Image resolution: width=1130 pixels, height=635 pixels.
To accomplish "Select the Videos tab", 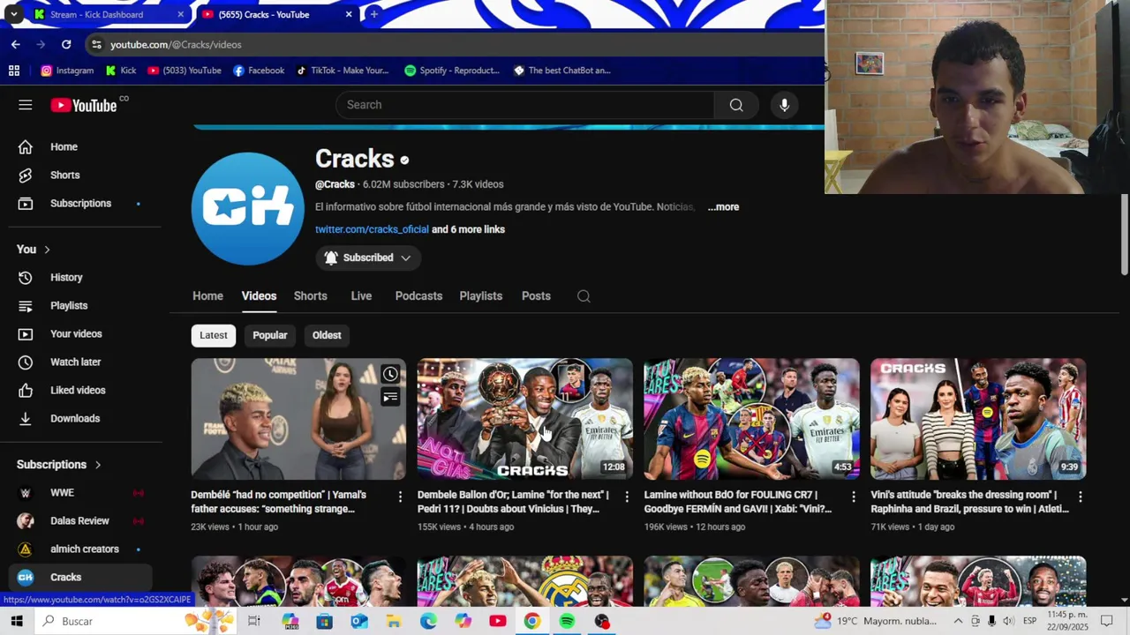I will pyautogui.click(x=259, y=296).
